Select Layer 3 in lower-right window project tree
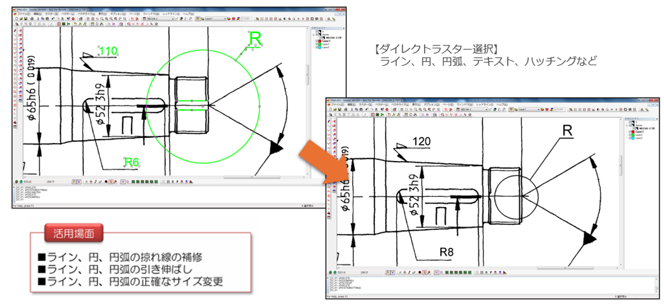This screenshot has width=664, height=308. click(x=639, y=138)
